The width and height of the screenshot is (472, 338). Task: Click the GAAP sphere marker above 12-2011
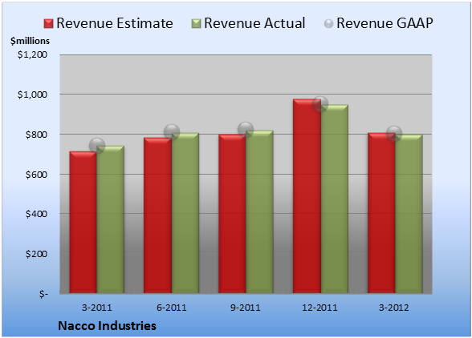[320, 104]
